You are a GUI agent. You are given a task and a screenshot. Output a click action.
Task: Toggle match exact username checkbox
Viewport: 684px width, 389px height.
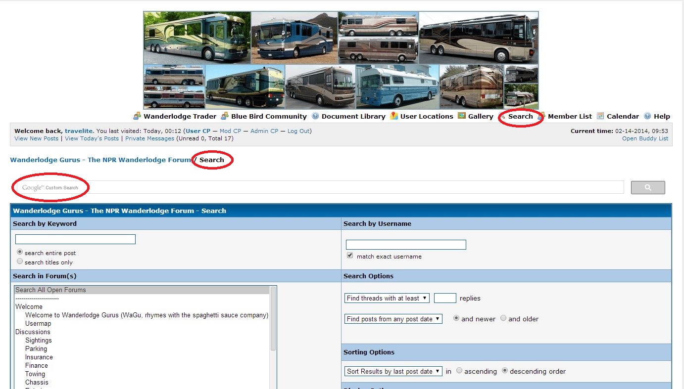tap(350, 256)
